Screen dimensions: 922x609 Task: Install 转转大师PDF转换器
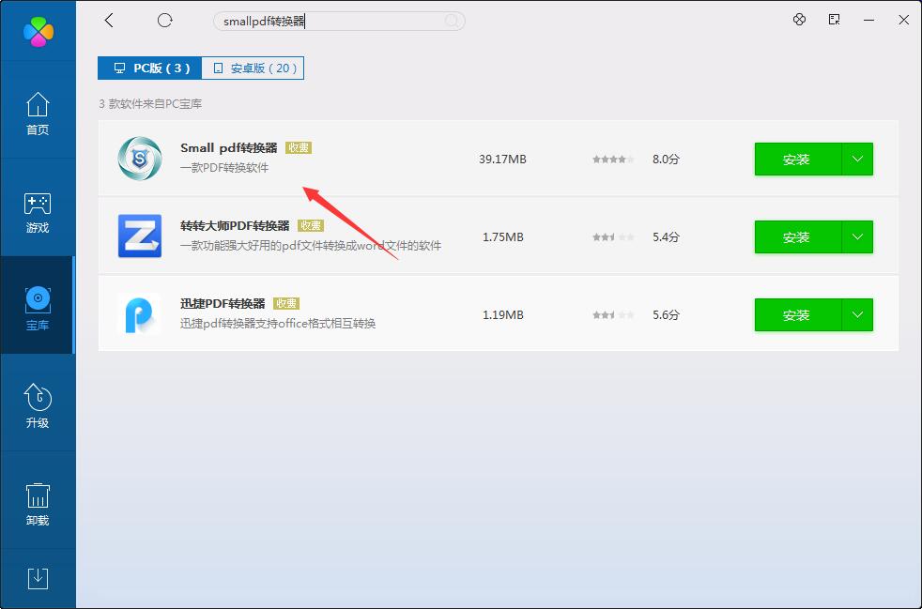(x=797, y=236)
